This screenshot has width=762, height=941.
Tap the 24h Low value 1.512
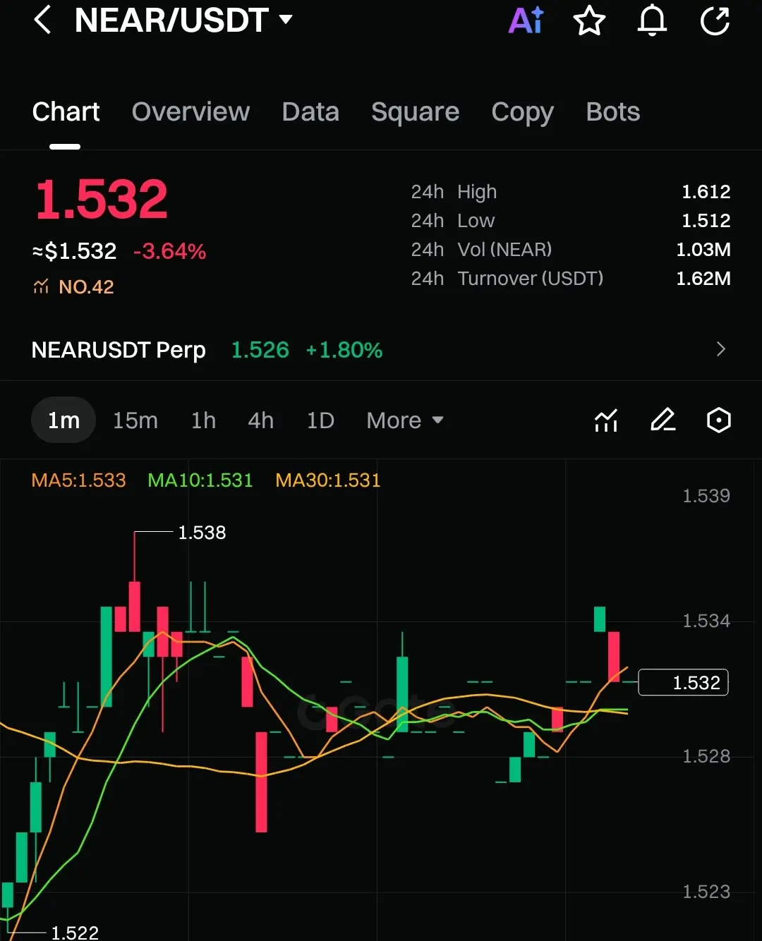pos(706,221)
